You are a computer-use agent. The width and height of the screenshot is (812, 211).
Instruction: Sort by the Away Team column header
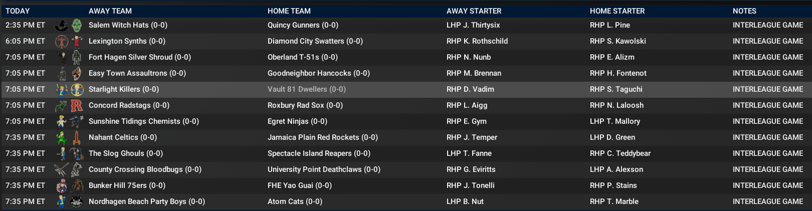coord(110,11)
